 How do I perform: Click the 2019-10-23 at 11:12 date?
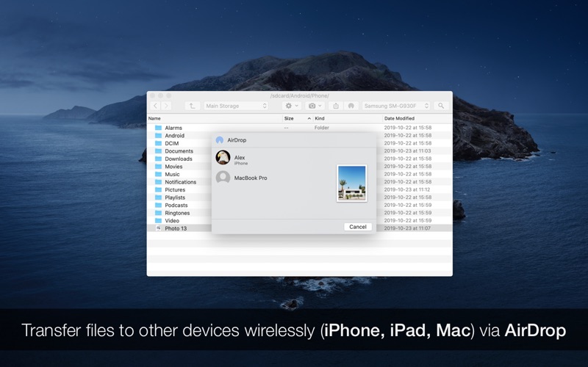coord(407,189)
